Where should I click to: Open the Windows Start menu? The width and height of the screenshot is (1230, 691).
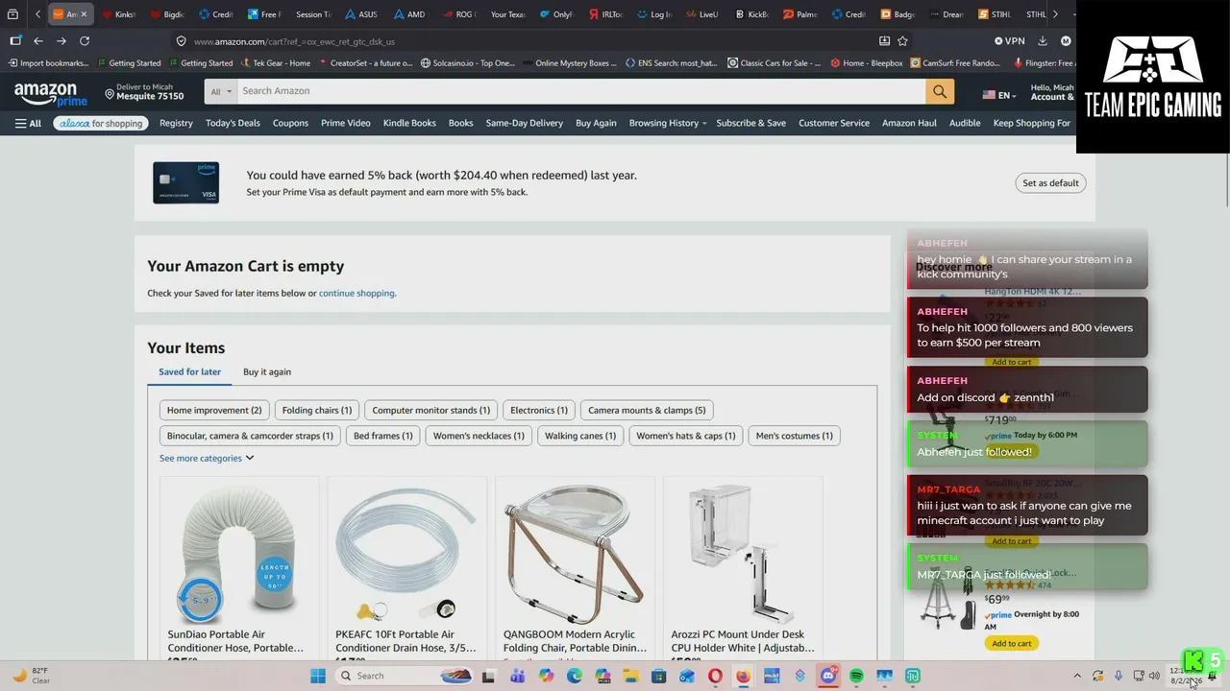(x=318, y=676)
